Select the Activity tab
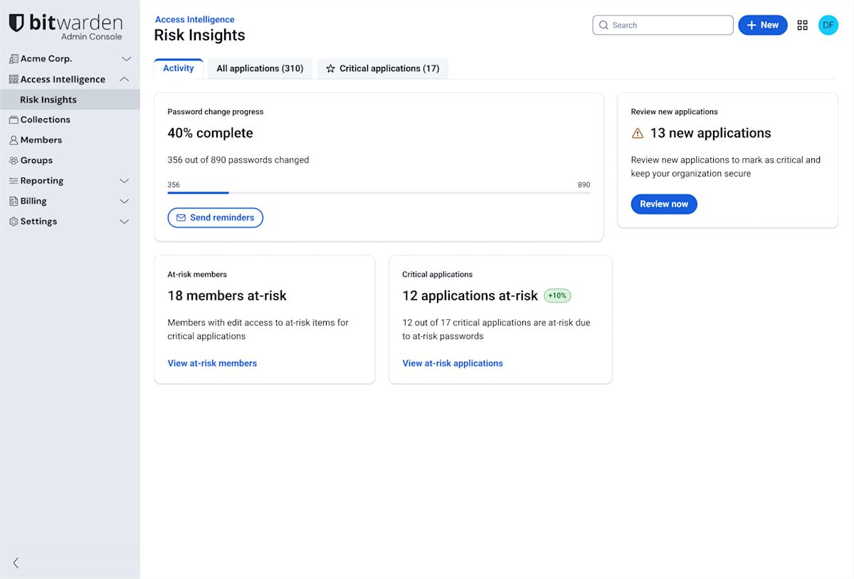 click(x=178, y=68)
